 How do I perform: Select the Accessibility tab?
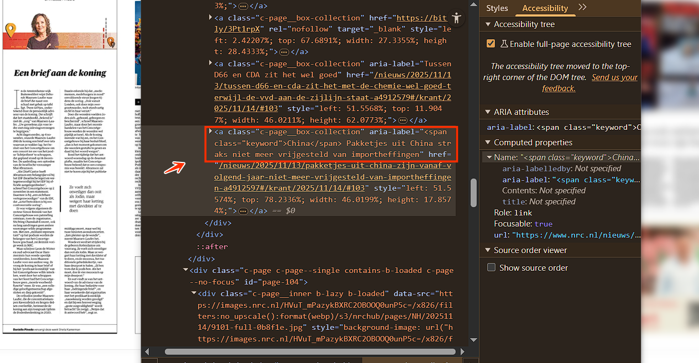(545, 8)
